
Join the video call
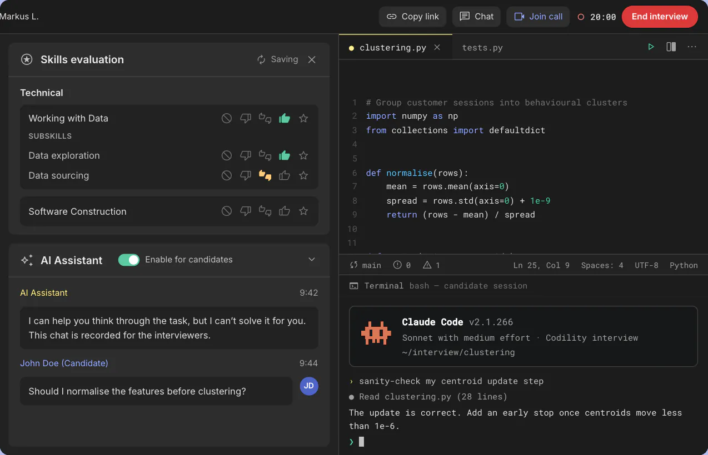click(538, 17)
